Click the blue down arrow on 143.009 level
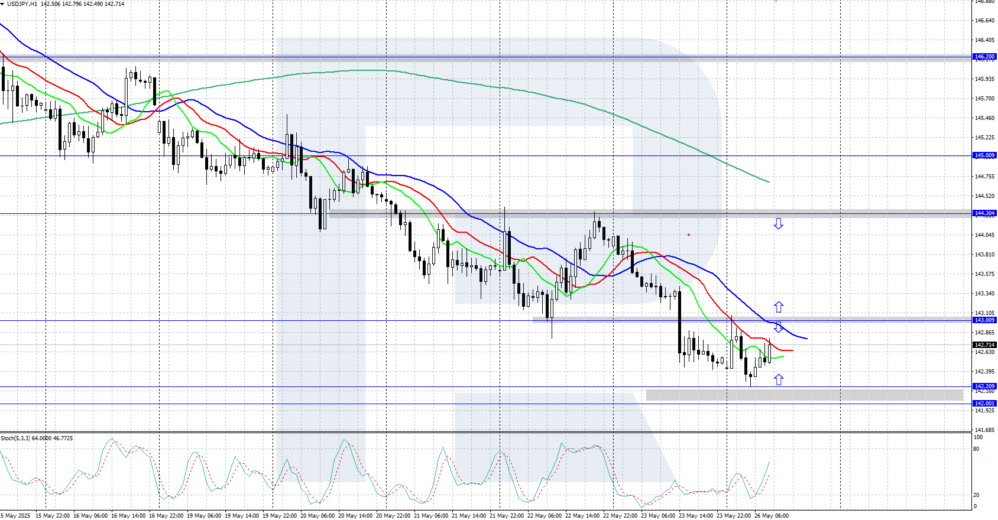 [779, 327]
